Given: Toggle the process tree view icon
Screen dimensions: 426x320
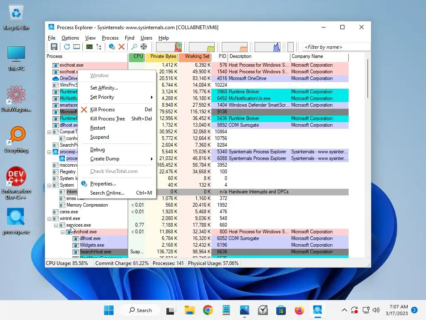Looking at the screenshot, I should click(99, 47).
